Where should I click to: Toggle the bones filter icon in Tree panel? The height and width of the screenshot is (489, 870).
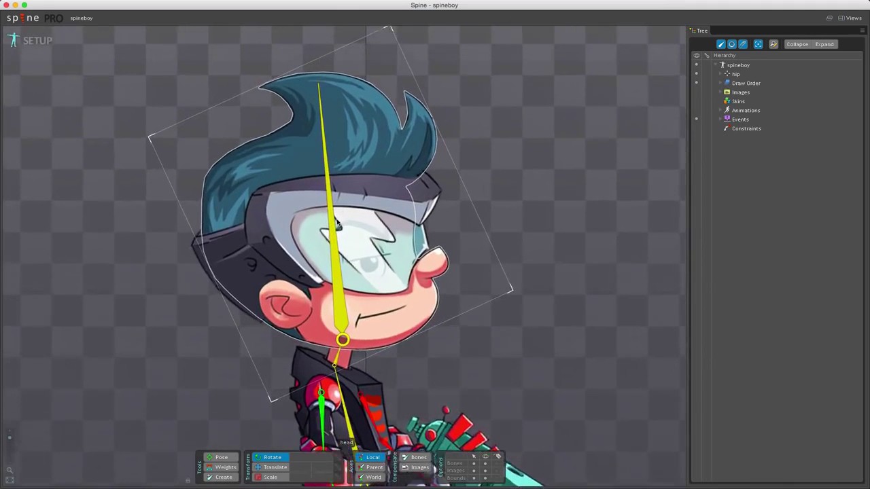click(x=720, y=44)
